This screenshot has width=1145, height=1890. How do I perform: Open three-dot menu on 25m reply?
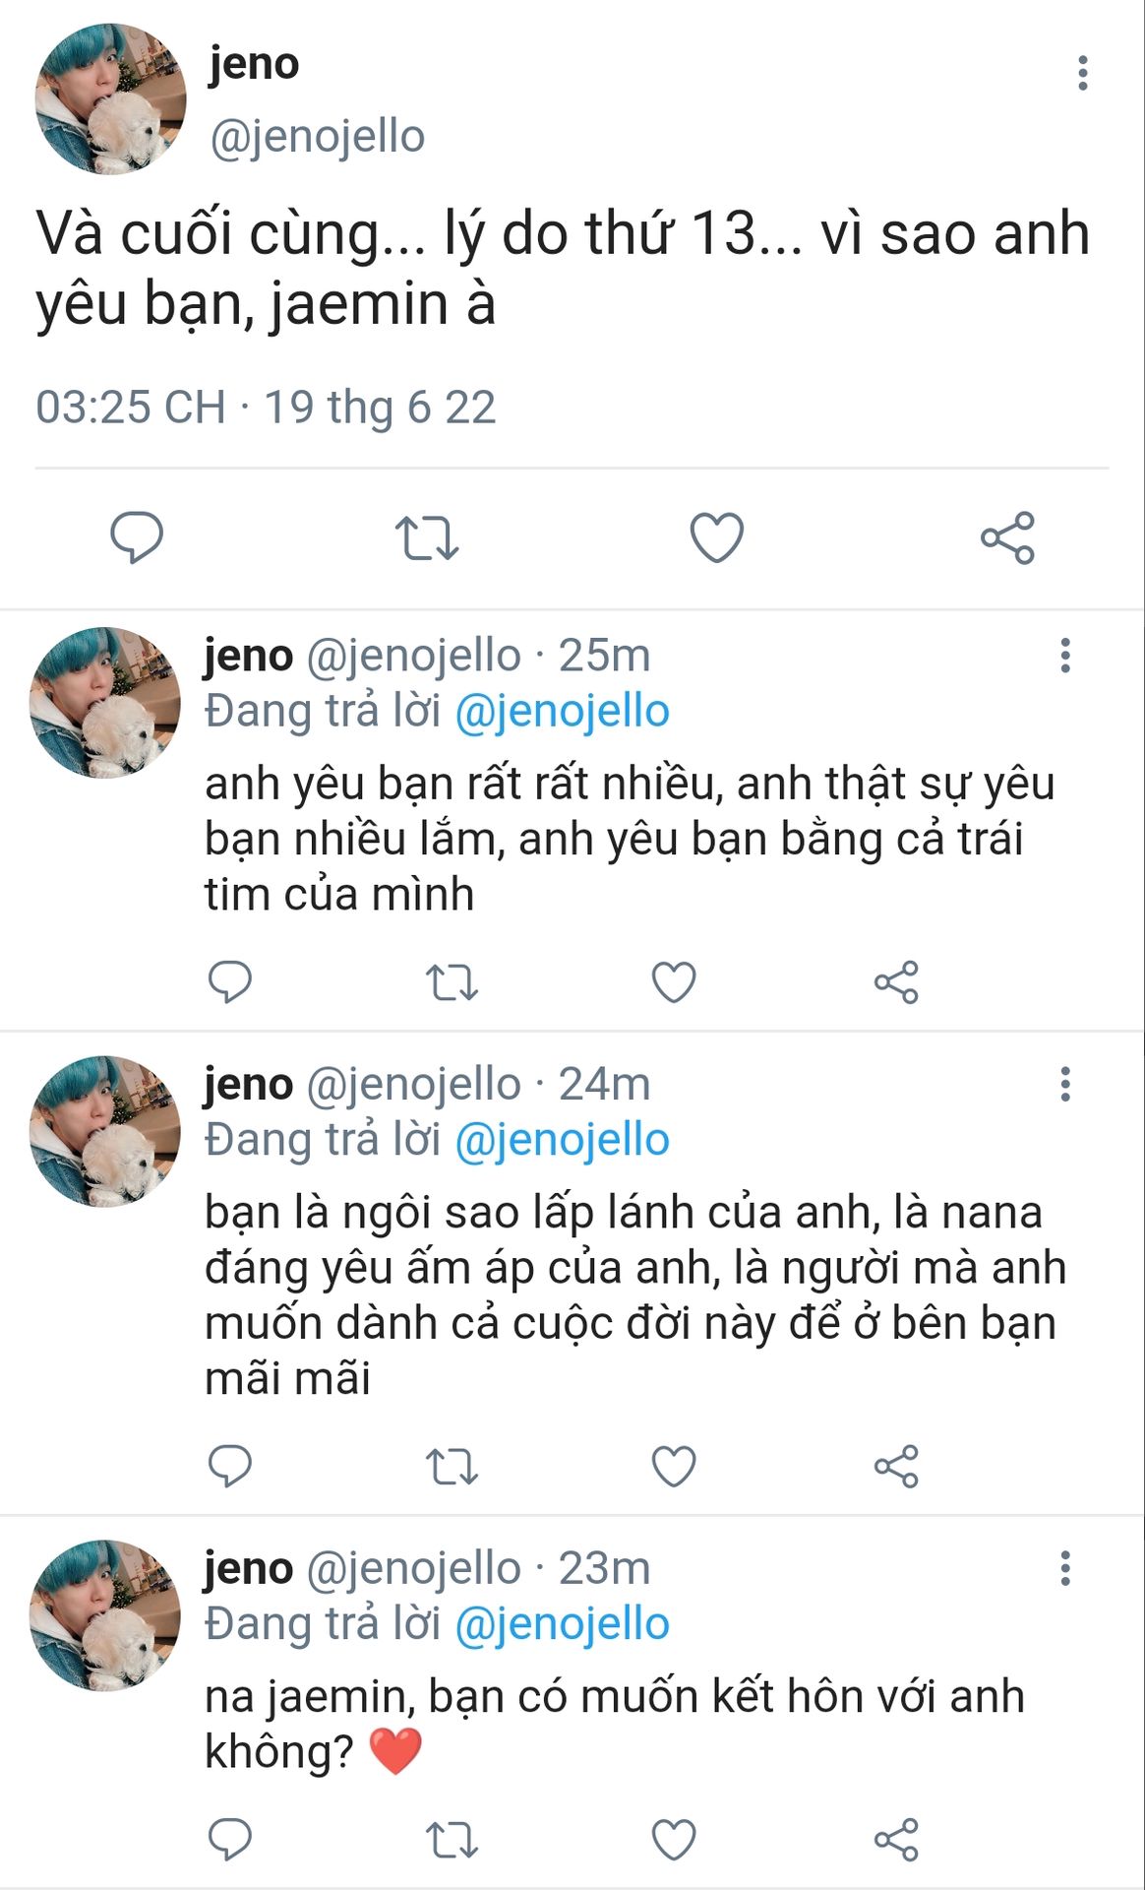tap(1064, 656)
